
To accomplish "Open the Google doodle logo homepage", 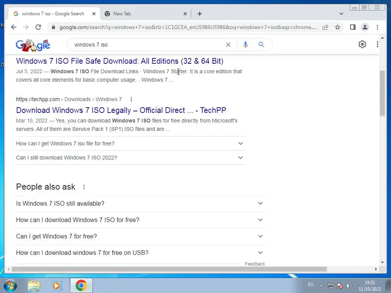I will coord(33,45).
